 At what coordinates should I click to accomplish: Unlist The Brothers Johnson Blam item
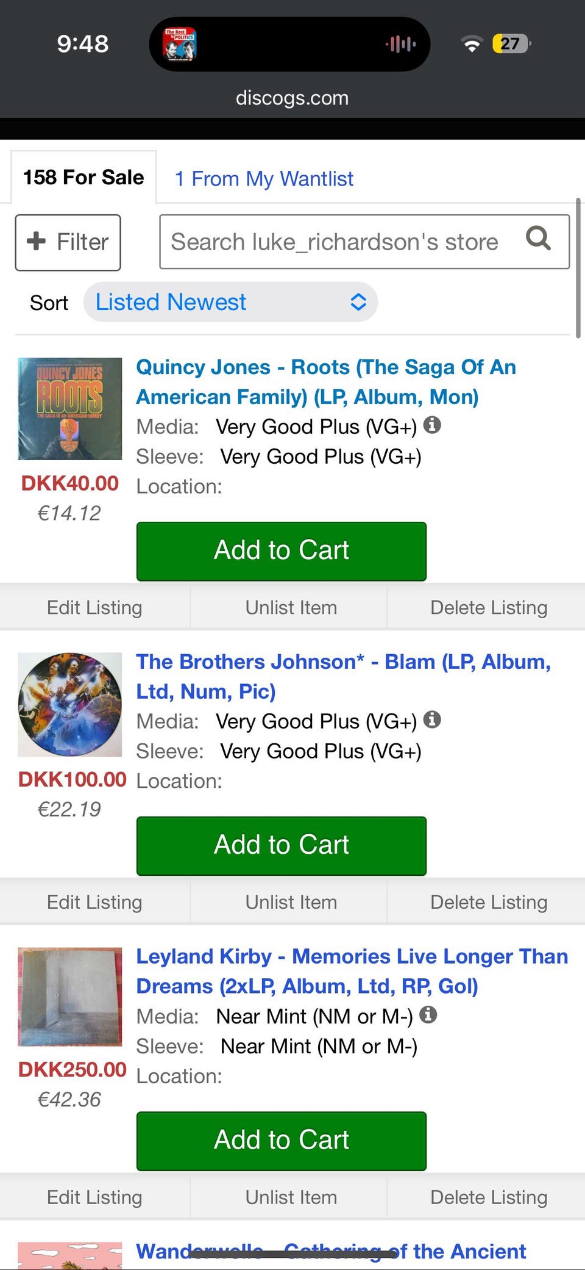[291, 903]
